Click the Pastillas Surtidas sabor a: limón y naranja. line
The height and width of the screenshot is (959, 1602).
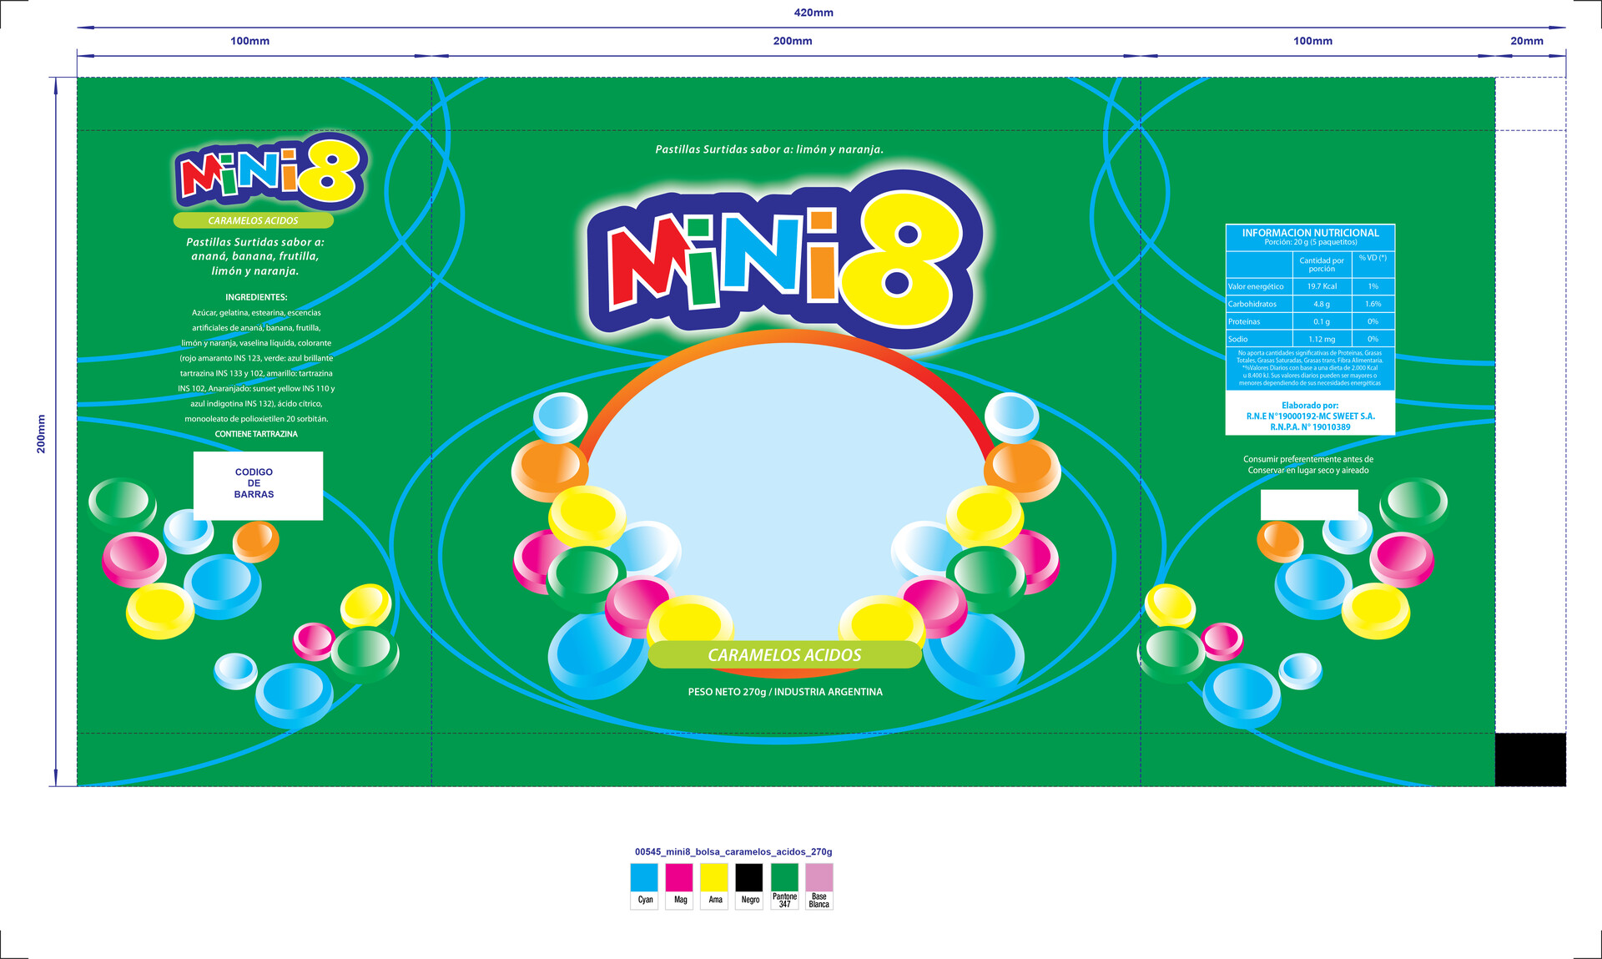coord(769,149)
